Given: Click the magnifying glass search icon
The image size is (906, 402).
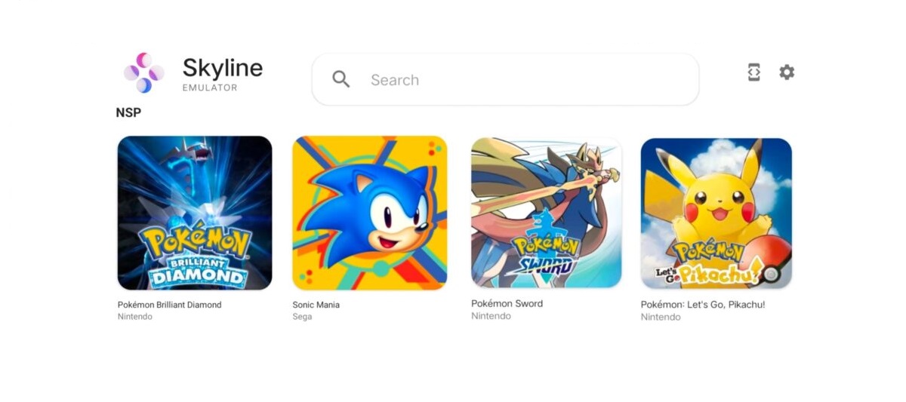Looking at the screenshot, I should coord(341,79).
